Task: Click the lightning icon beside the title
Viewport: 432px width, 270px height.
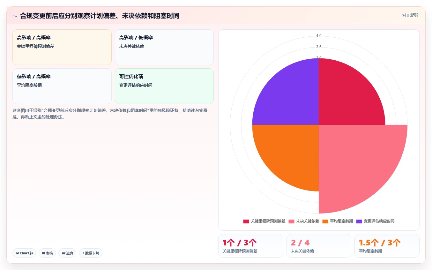Action: click(15, 16)
